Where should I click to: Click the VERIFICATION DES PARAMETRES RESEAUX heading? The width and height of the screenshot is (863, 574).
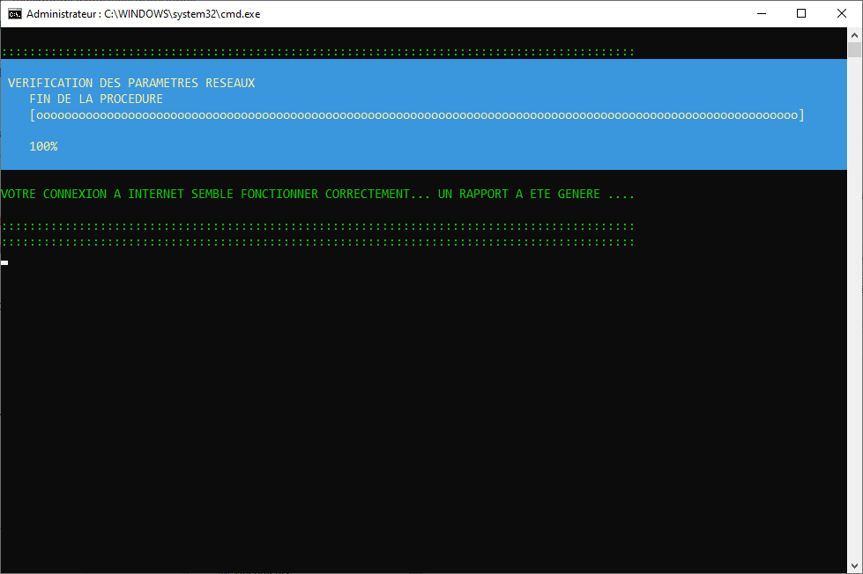(131, 83)
